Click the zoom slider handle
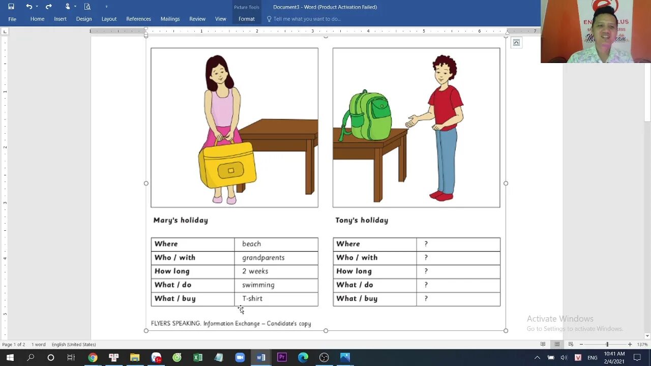This screenshot has width=651, height=366. [x=607, y=345]
